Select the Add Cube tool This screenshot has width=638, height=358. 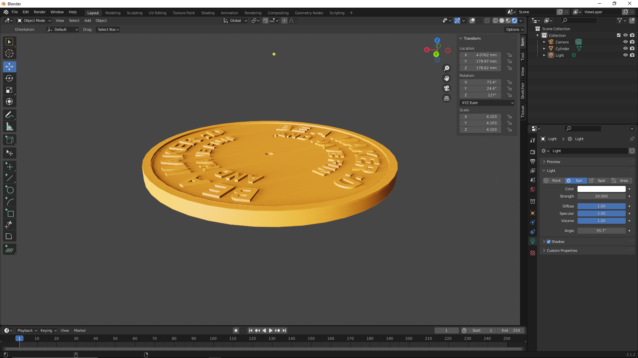[9, 140]
